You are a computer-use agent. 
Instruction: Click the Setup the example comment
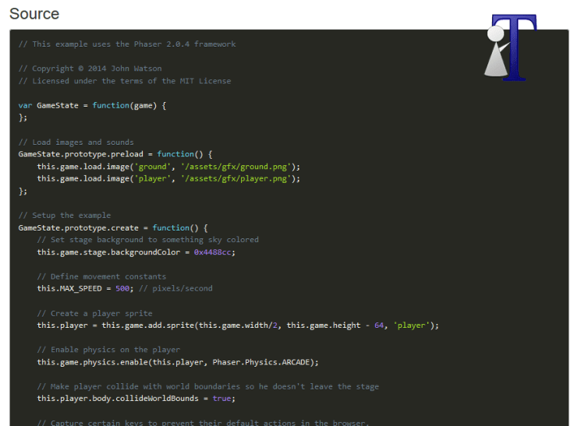[65, 216]
